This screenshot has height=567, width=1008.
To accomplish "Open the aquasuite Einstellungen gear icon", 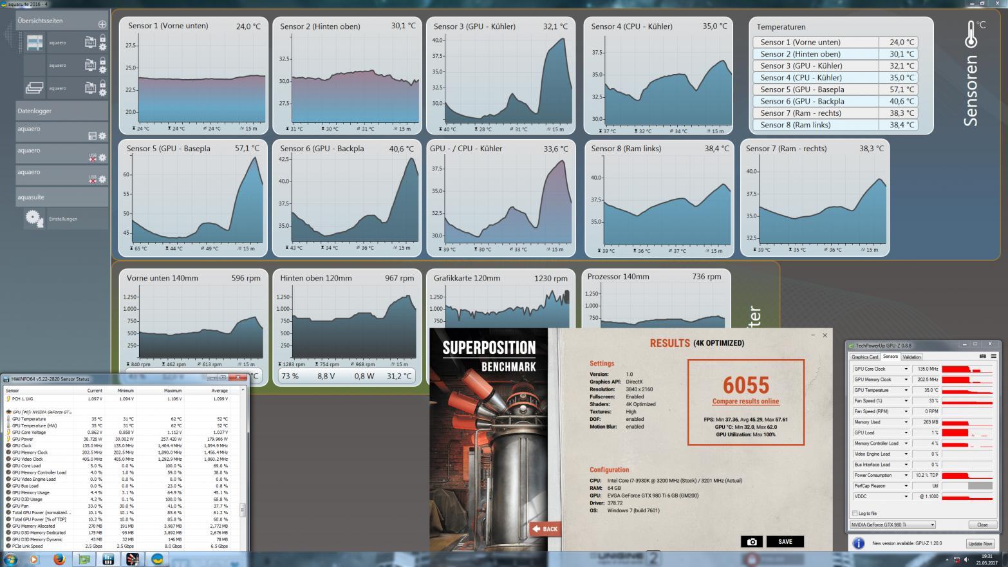I will point(34,218).
